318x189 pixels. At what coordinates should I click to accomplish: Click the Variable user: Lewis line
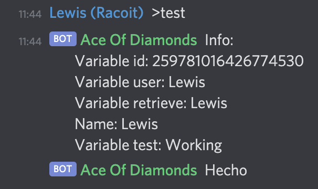click(x=140, y=82)
